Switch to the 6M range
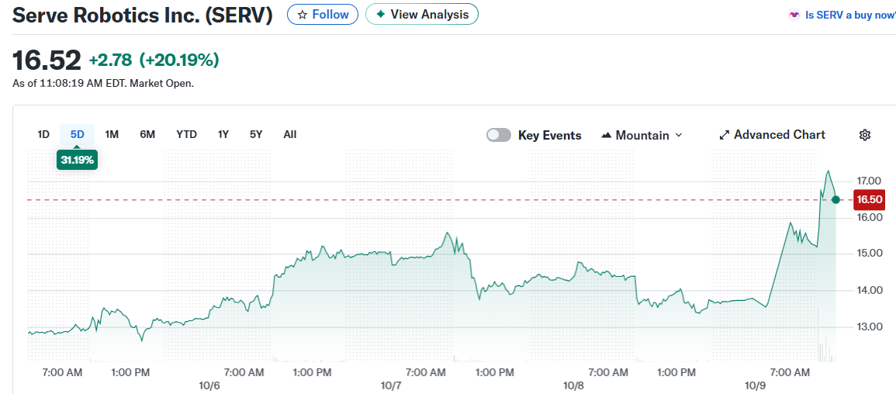 pos(147,134)
